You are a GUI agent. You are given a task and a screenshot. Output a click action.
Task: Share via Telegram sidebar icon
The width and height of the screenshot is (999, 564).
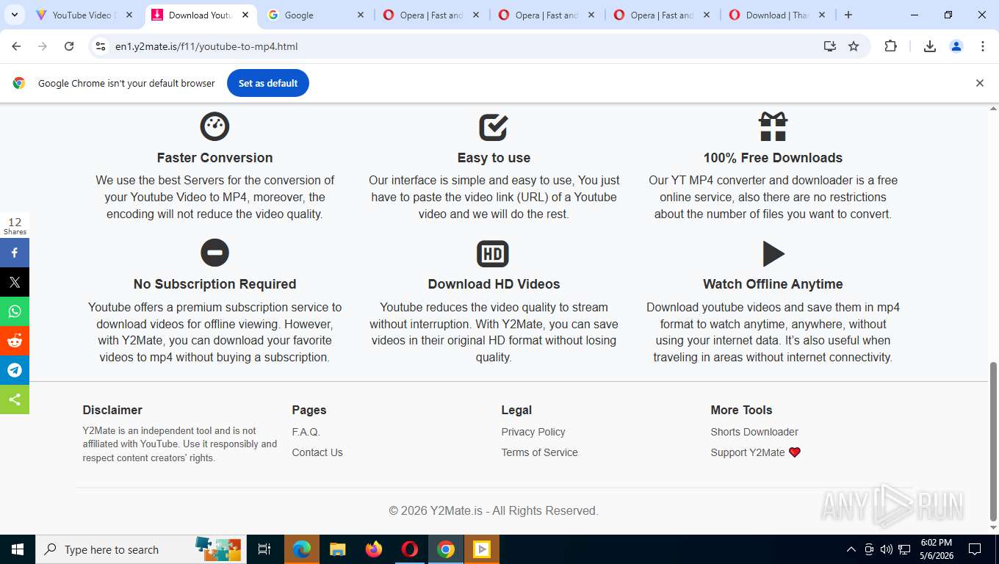pyautogui.click(x=15, y=370)
